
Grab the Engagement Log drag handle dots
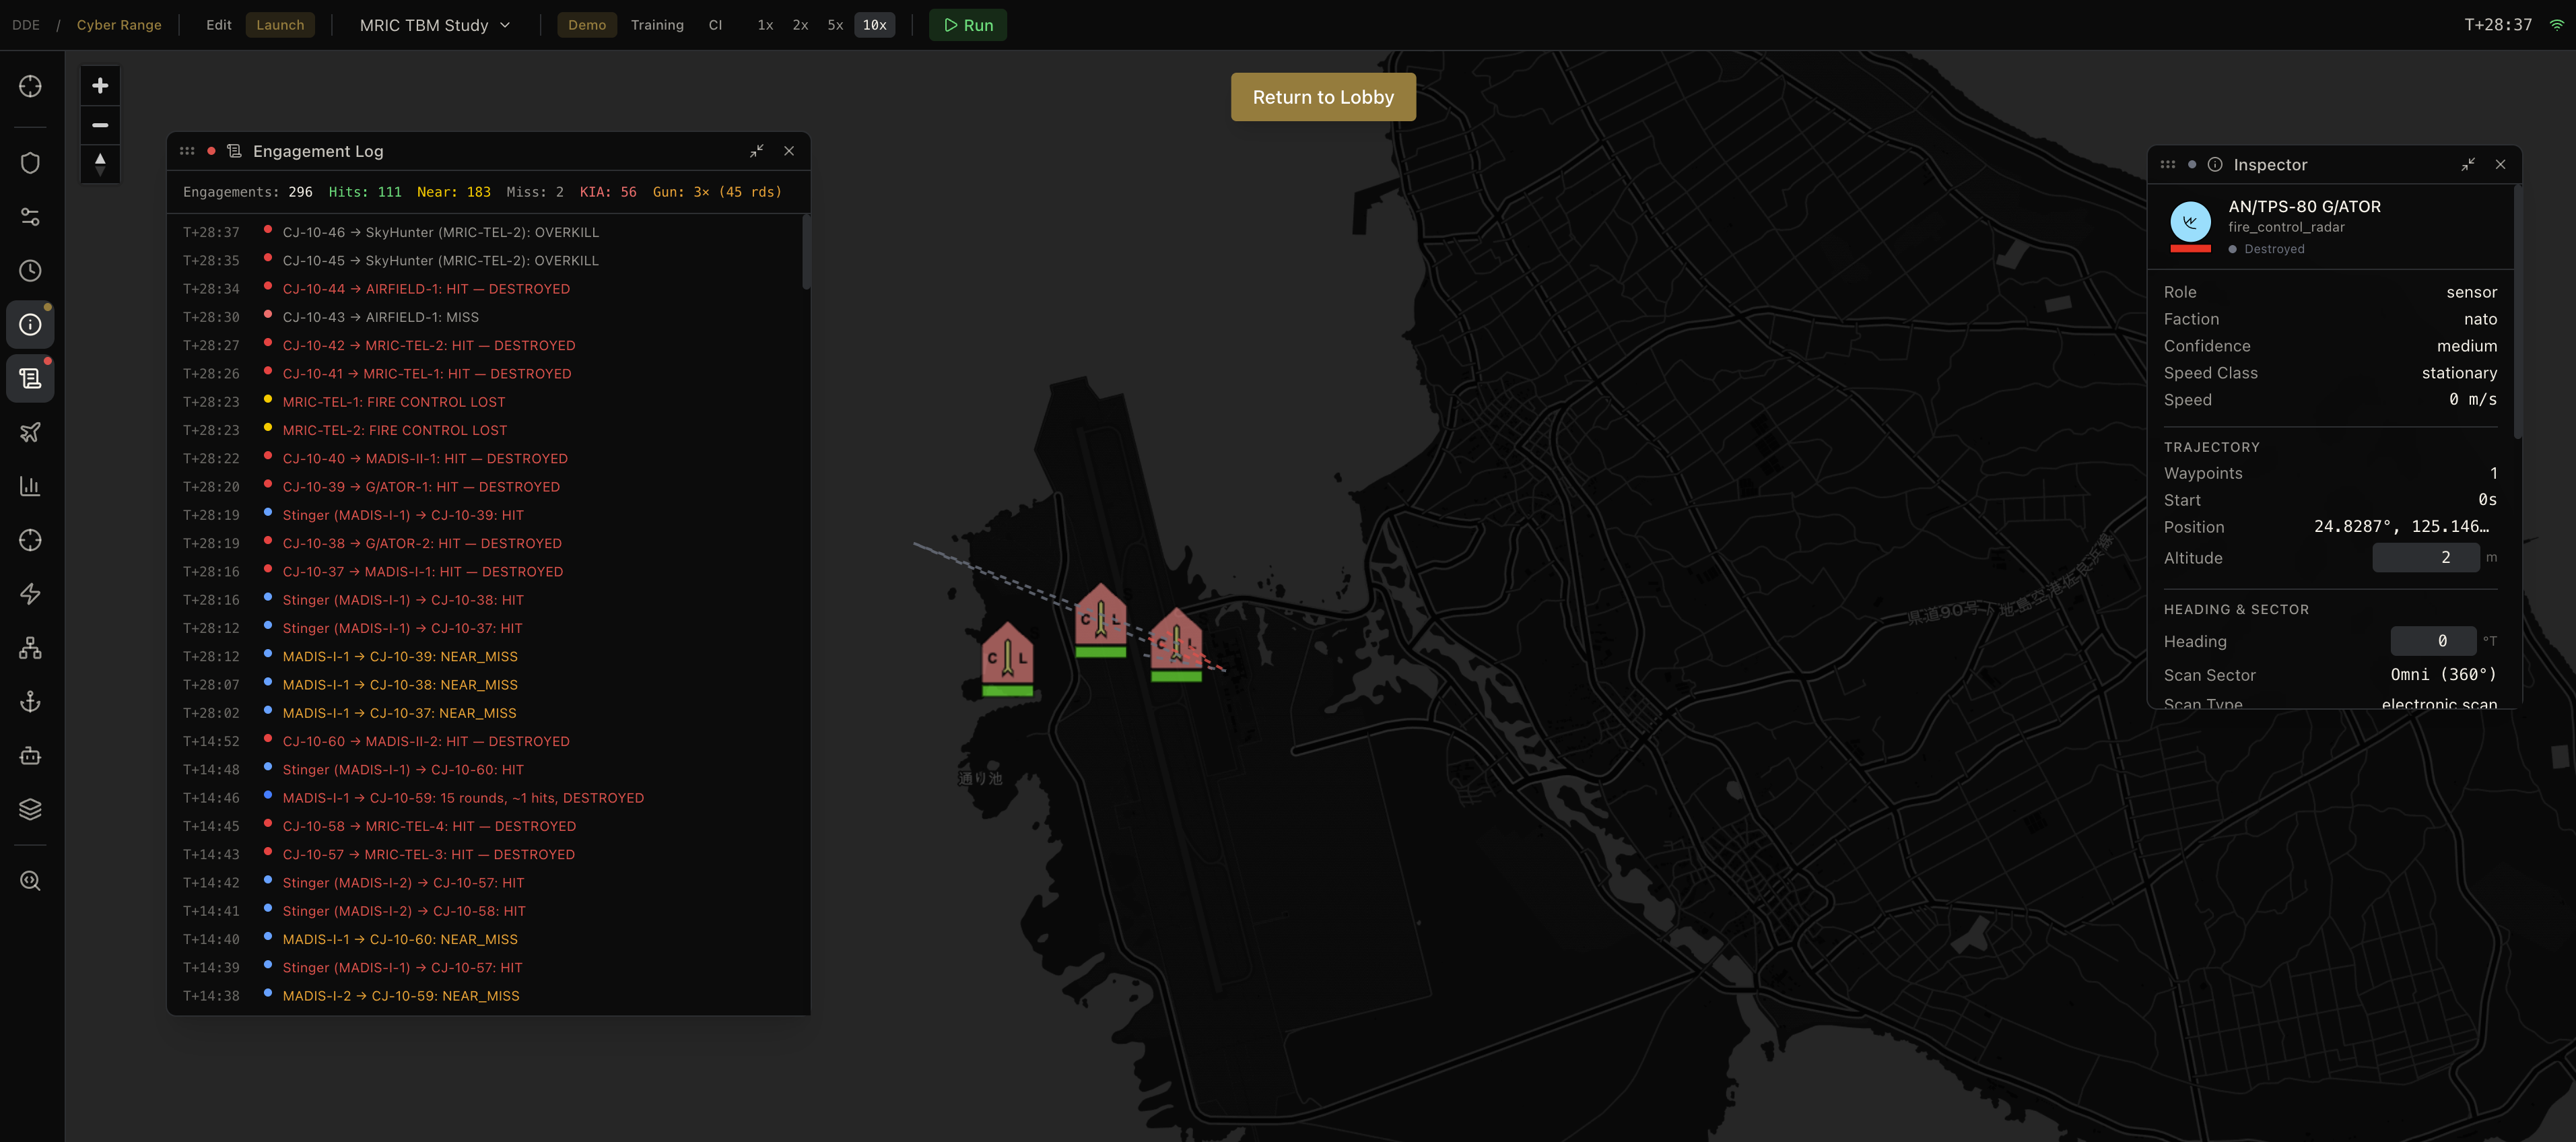click(x=187, y=151)
